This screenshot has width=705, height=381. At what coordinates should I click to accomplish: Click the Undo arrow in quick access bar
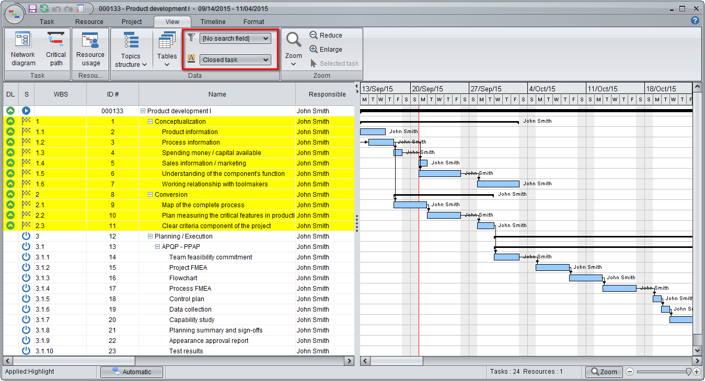point(56,8)
